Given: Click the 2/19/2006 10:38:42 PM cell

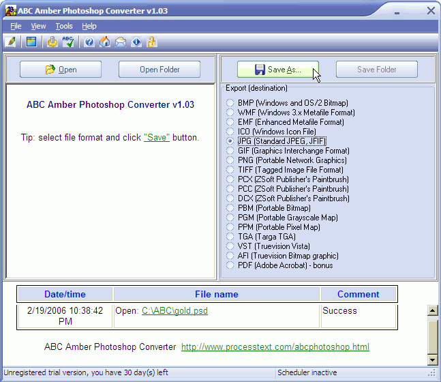Looking at the screenshot, I should 65,316.
